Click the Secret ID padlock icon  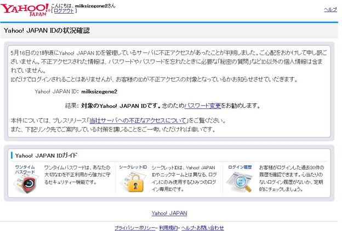point(133,182)
